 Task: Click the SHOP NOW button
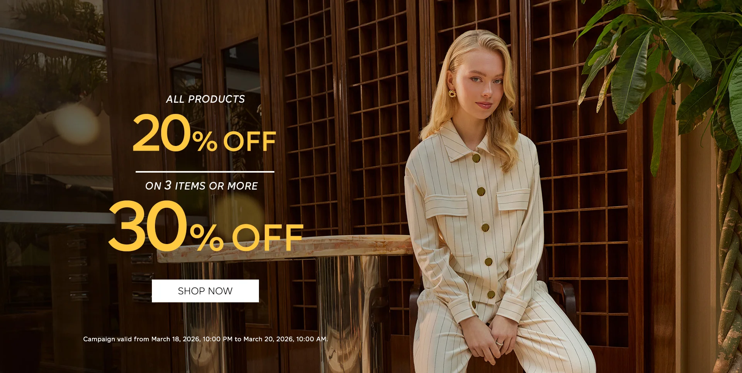point(205,291)
